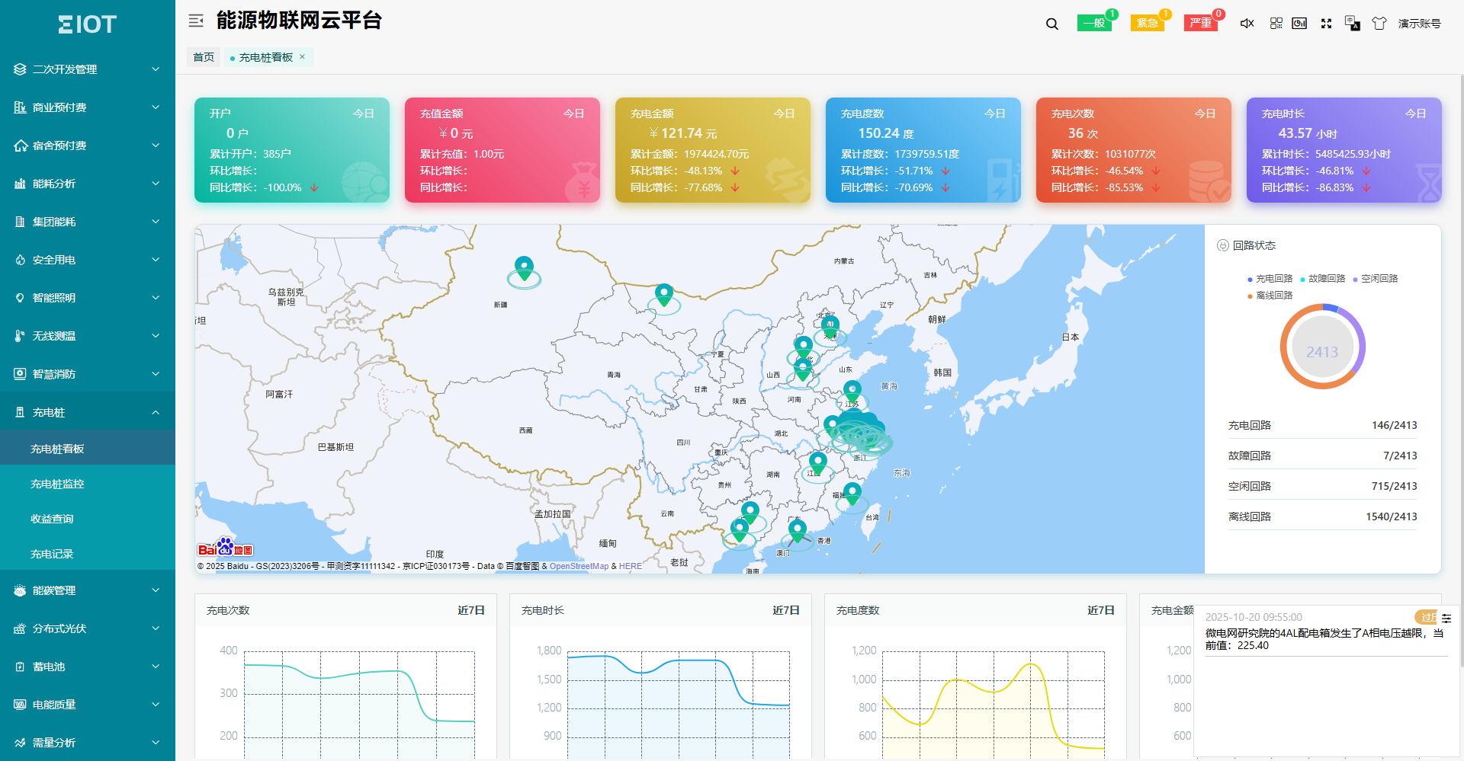
Task: Open the data dashboard screen icon
Action: (x=1300, y=24)
